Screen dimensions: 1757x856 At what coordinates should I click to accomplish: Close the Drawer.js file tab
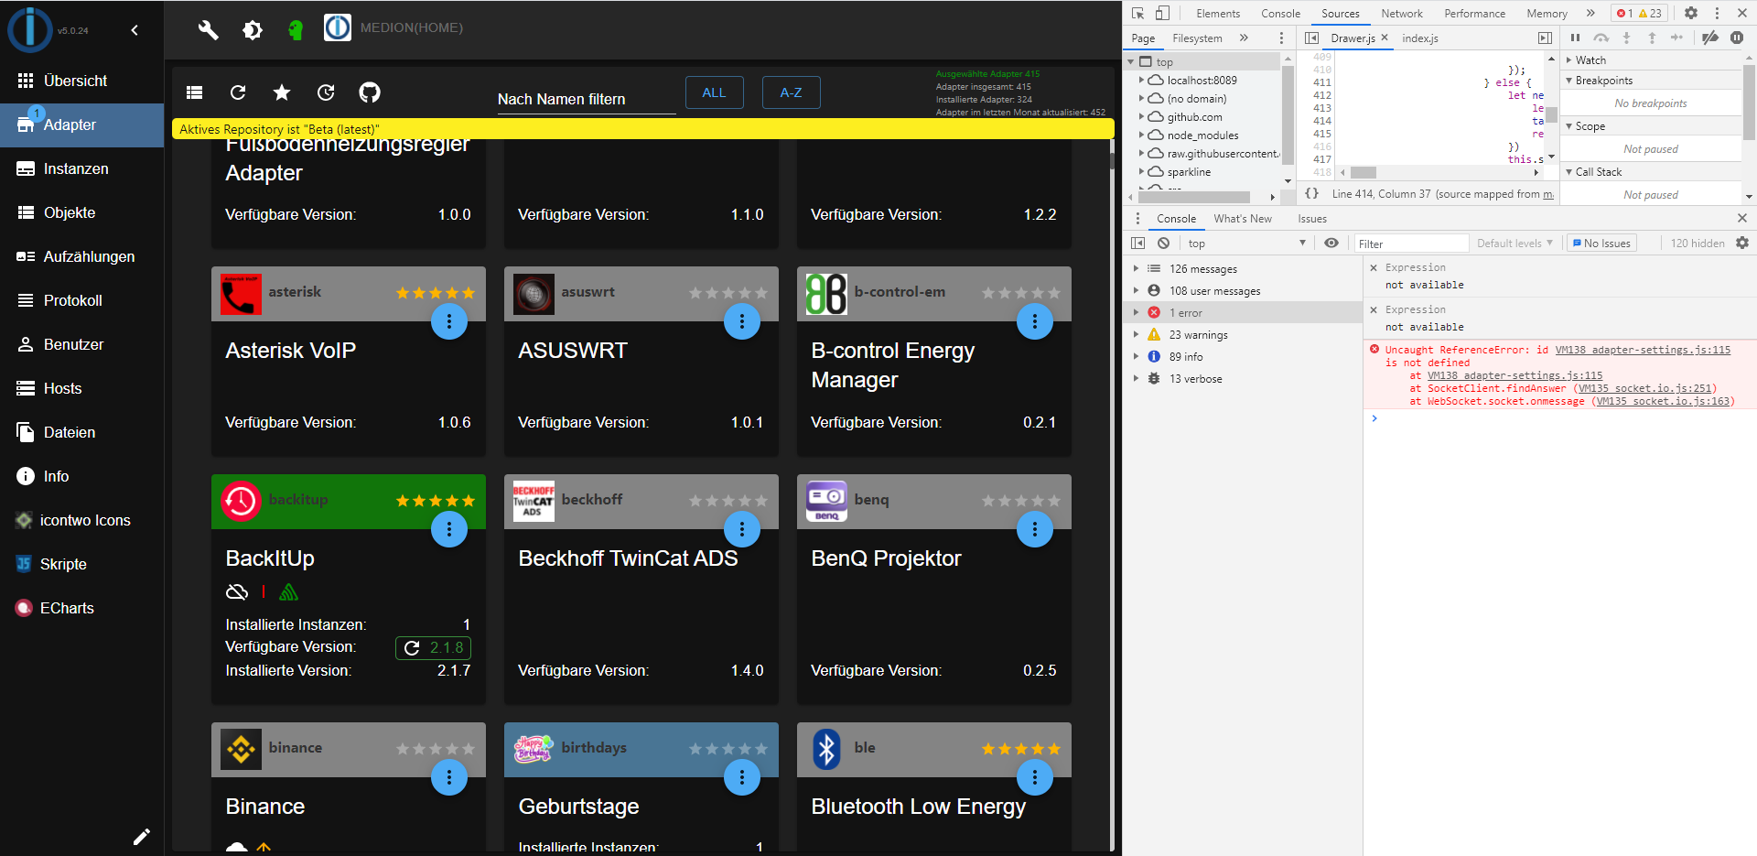[1385, 38]
